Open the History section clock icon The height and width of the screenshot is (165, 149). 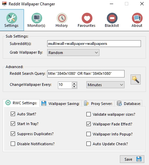click(62, 18)
